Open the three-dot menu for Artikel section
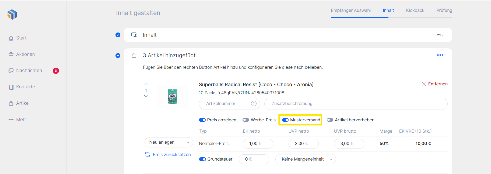Image resolution: width=491 pixels, height=174 pixels. click(x=440, y=55)
